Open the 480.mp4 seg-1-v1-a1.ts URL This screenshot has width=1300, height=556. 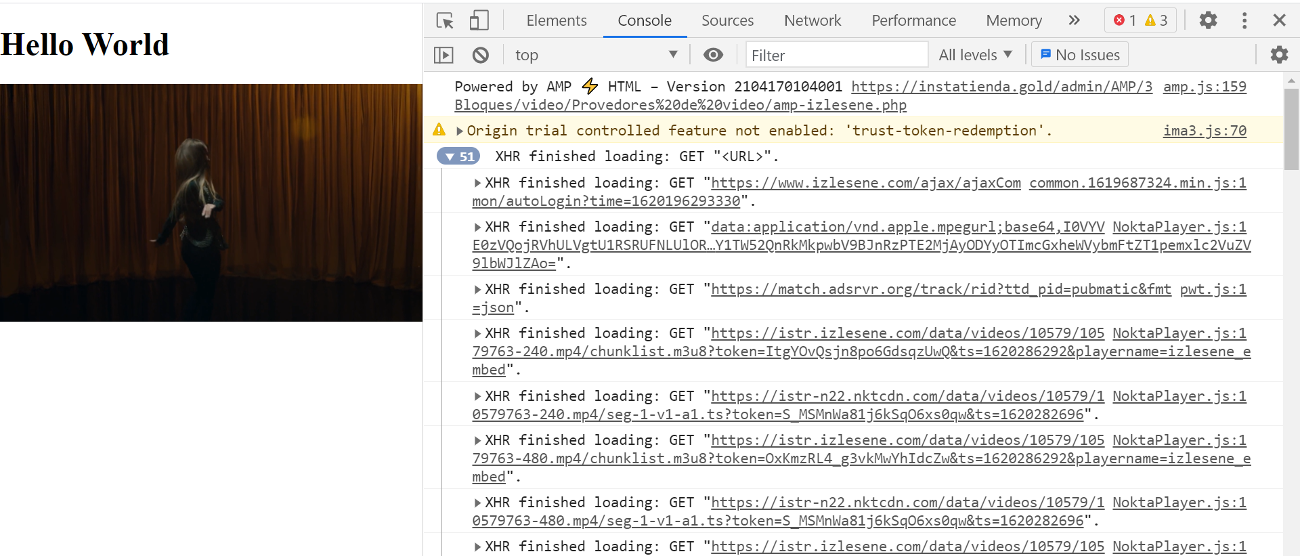[x=788, y=511]
